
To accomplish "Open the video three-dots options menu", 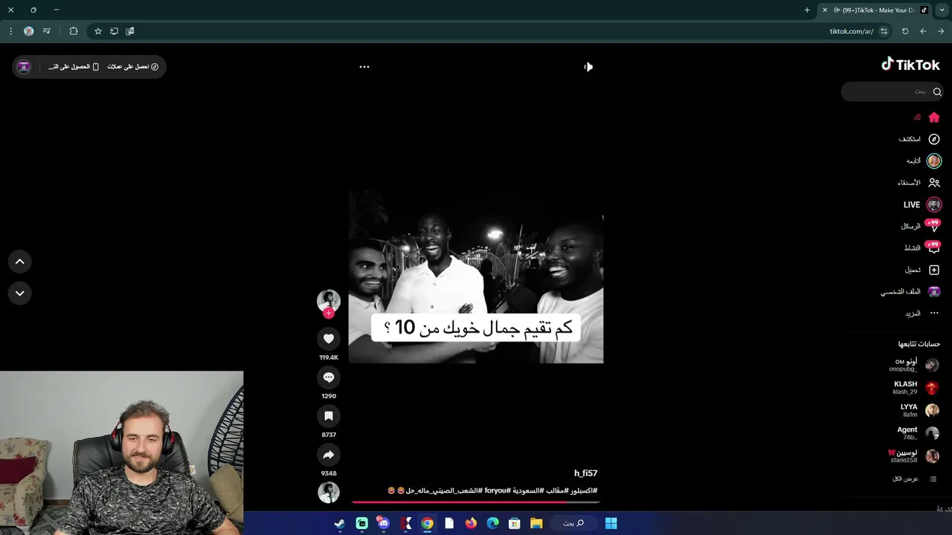I will click(x=364, y=67).
